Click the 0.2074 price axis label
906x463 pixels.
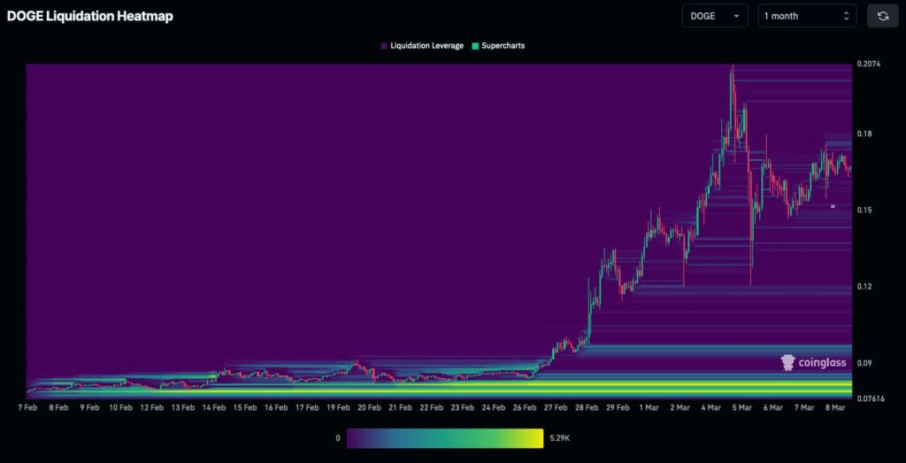868,65
